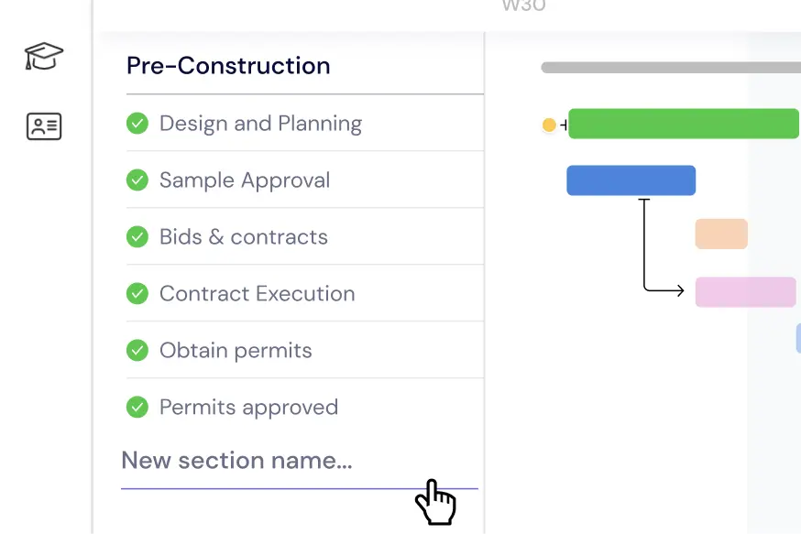This screenshot has height=534, width=801.
Task: Click the Design and Planning task label
Action: [260, 123]
